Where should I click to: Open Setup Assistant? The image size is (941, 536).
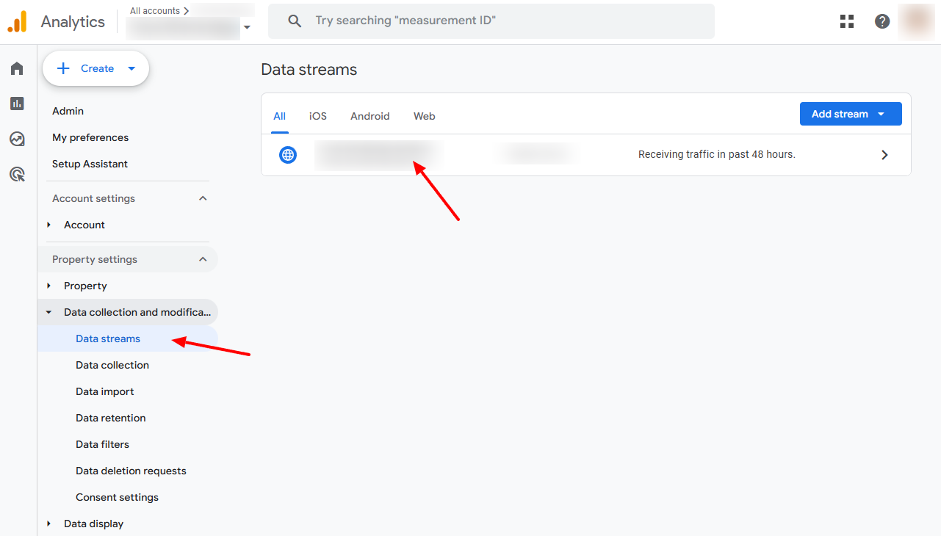(90, 164)
